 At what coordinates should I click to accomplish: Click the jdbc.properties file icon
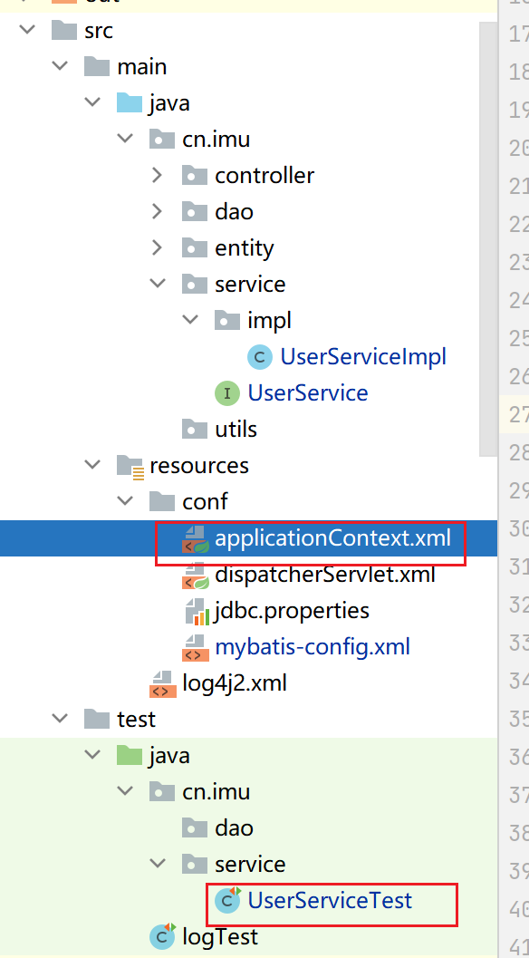tap(197, 612)
